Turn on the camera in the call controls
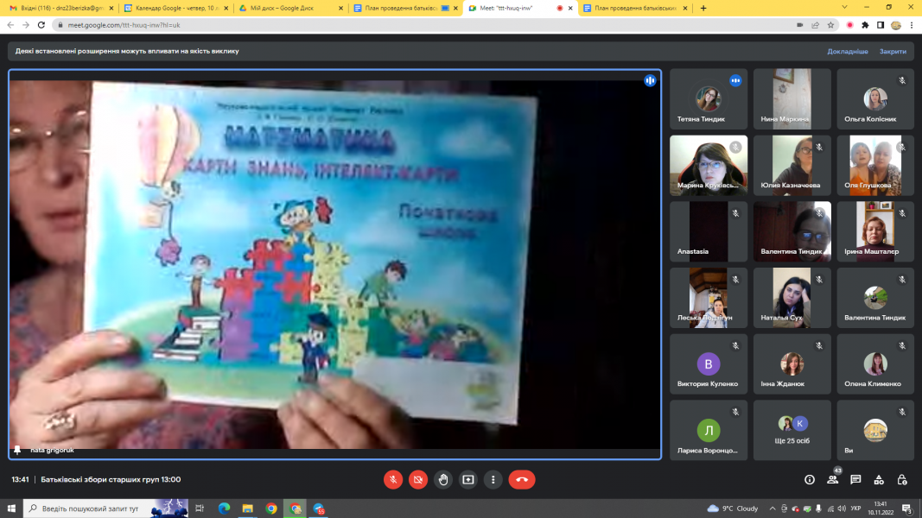Image resolution: width=922 pixels, height=518 pixels. point(418,479)
